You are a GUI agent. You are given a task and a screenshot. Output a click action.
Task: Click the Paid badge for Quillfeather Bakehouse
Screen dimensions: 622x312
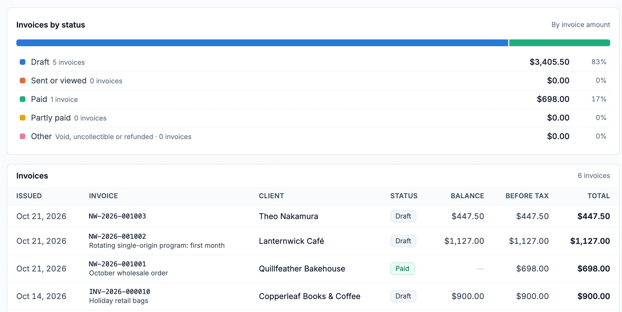tap(402, 269)
